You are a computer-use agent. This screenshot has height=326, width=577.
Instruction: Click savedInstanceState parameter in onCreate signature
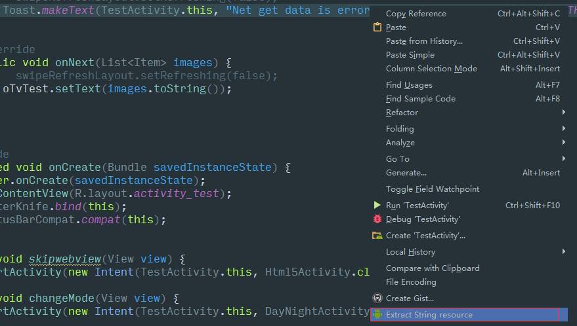pyautogui.click(x=212, y=168)
